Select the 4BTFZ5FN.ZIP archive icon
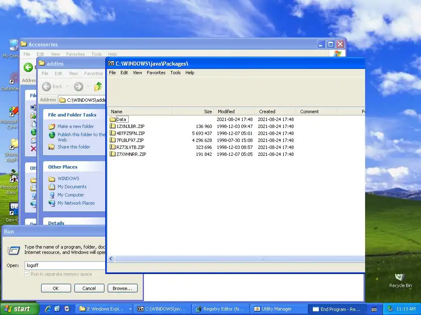The image size is (421, 315). [113, 133]
